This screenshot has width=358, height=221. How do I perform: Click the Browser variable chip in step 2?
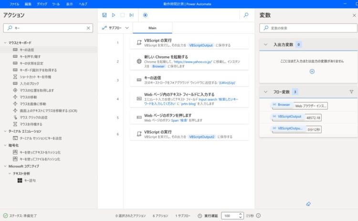pyautogui.click(x=158, y=66)
